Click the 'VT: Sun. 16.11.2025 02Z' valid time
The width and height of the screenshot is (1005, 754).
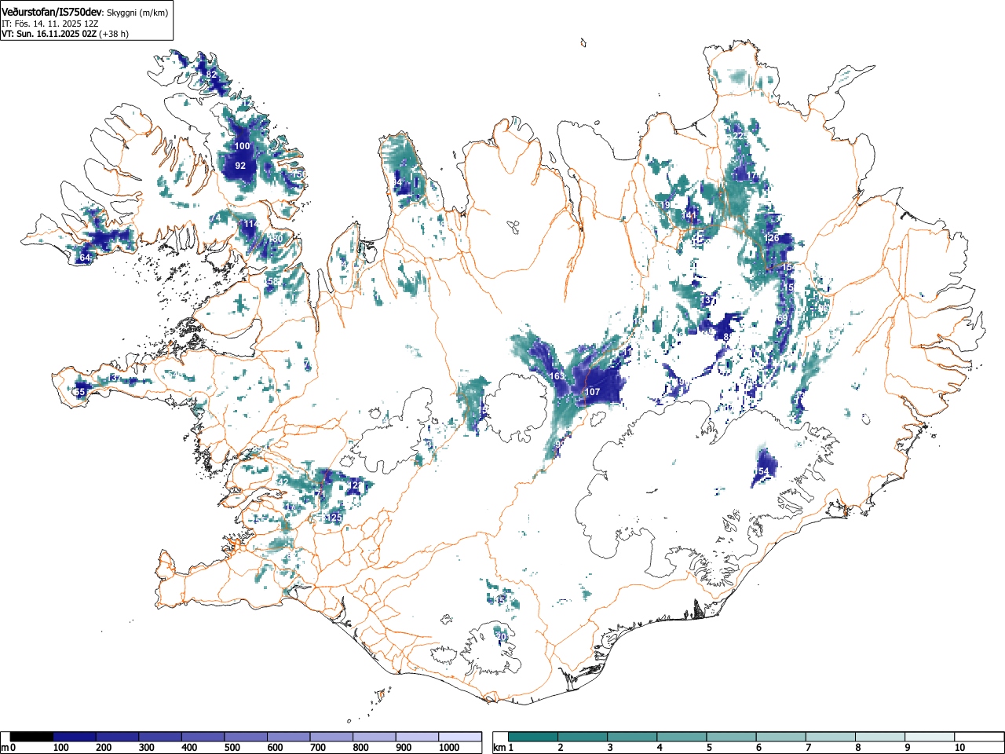click(49, 34)
